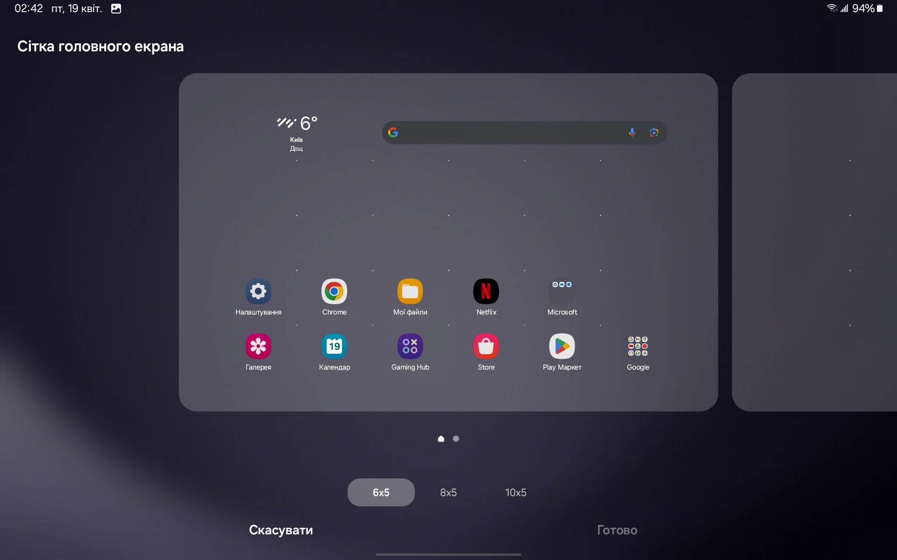
Task: Navigate to first home screen page
Action: (440, 439)
